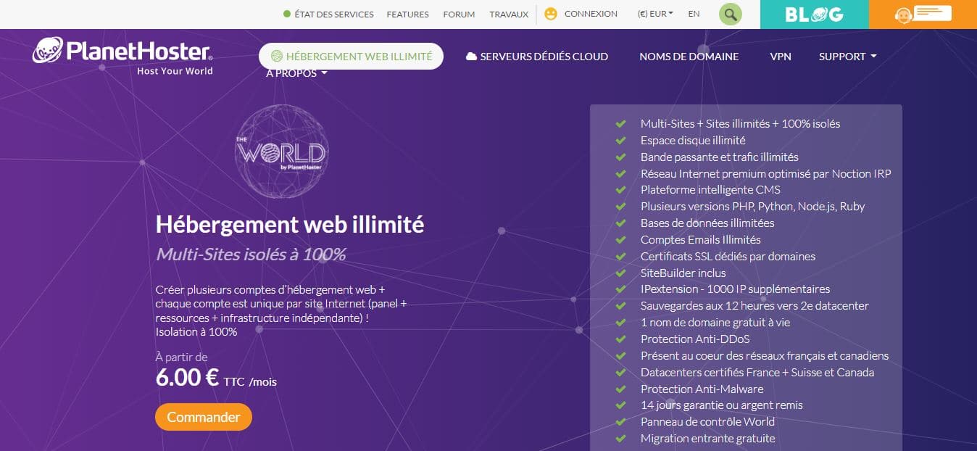The height and width of the screenshot is (451, 977).
Task: Go to the Forum
Action: (x=459, y=14)
